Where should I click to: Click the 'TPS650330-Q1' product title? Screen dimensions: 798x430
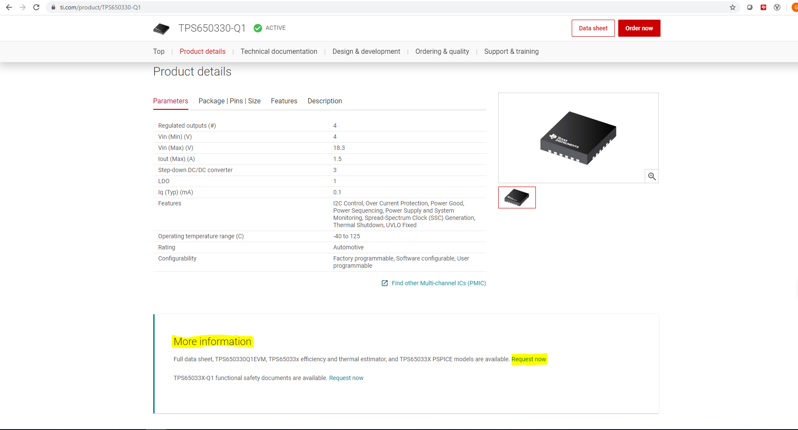pos(212,28)
